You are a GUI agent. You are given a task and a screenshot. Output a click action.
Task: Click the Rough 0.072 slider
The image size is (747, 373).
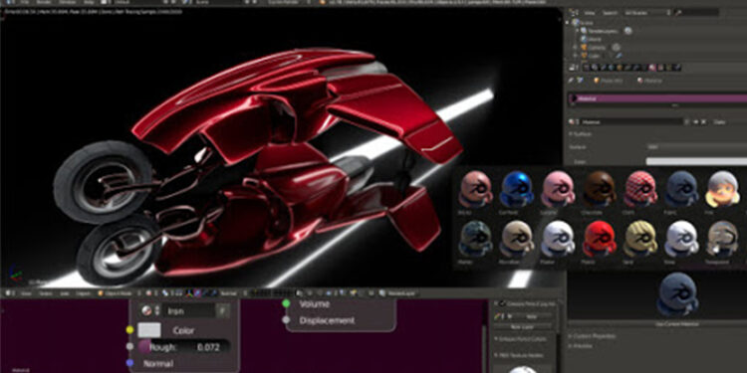tap(184, 347)
